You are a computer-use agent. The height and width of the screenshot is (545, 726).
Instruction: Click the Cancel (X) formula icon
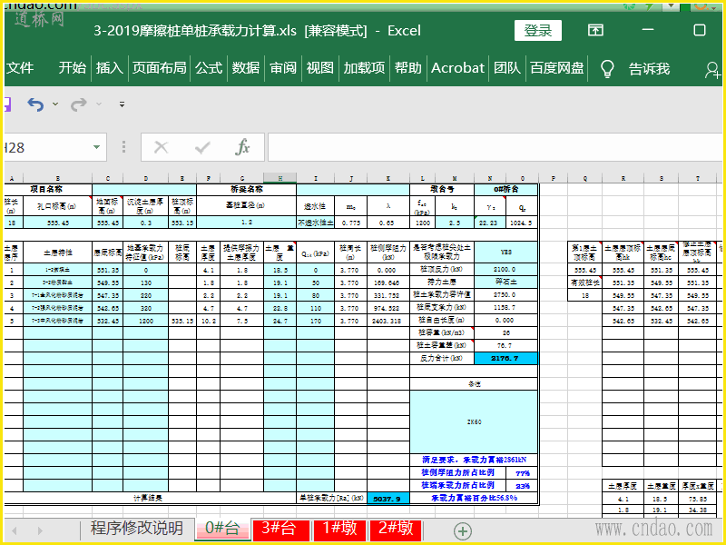point(161,147)
